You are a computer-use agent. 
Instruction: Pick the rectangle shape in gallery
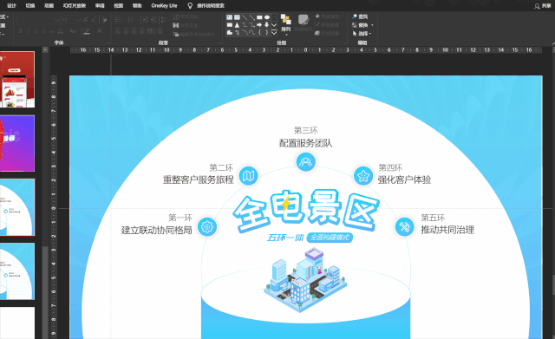259,17
